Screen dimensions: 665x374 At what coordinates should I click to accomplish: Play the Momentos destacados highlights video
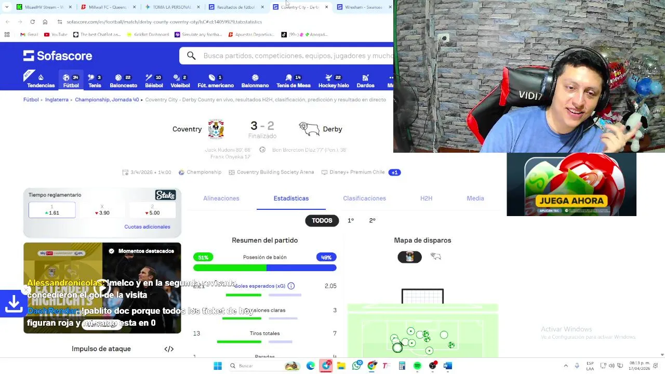102,288
